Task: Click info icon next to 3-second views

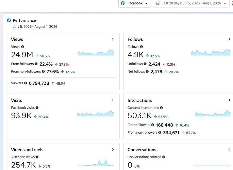Action: pos(37,157)
